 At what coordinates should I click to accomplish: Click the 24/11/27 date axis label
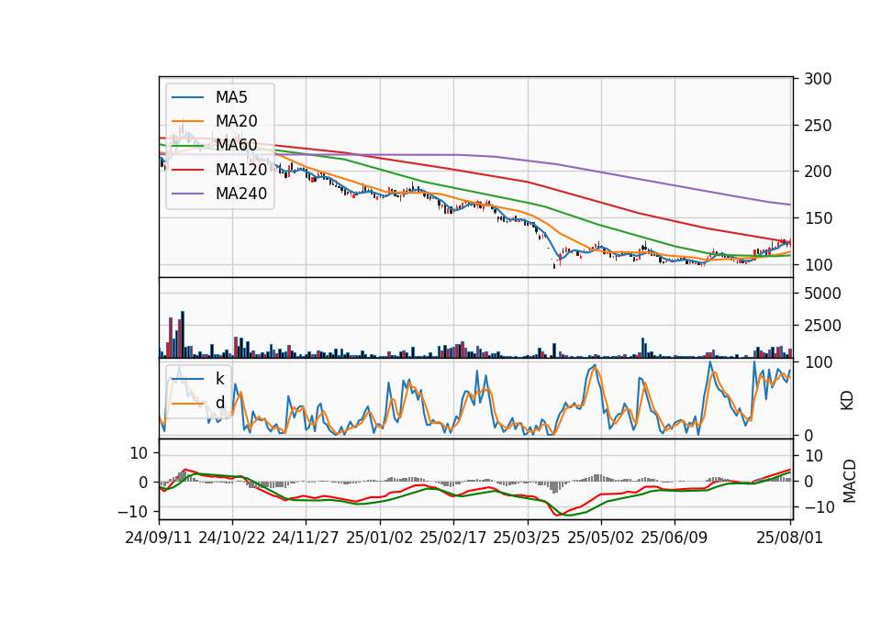[x=306, y=538]
